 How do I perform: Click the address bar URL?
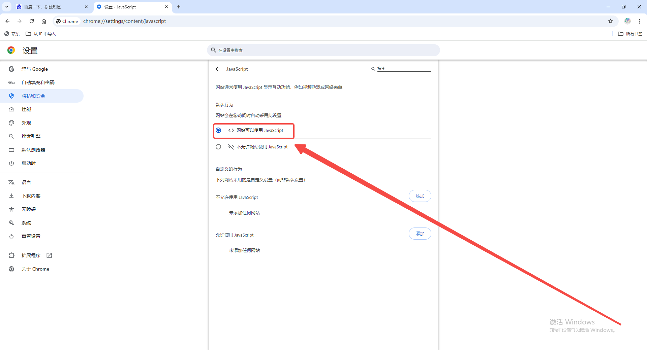click(x=125, y=21)
